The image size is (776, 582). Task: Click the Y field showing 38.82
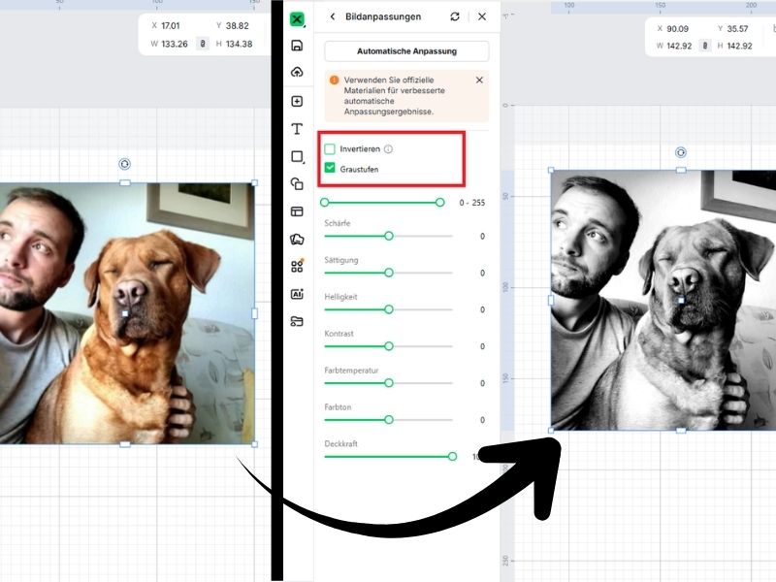(x=237, y=26)
